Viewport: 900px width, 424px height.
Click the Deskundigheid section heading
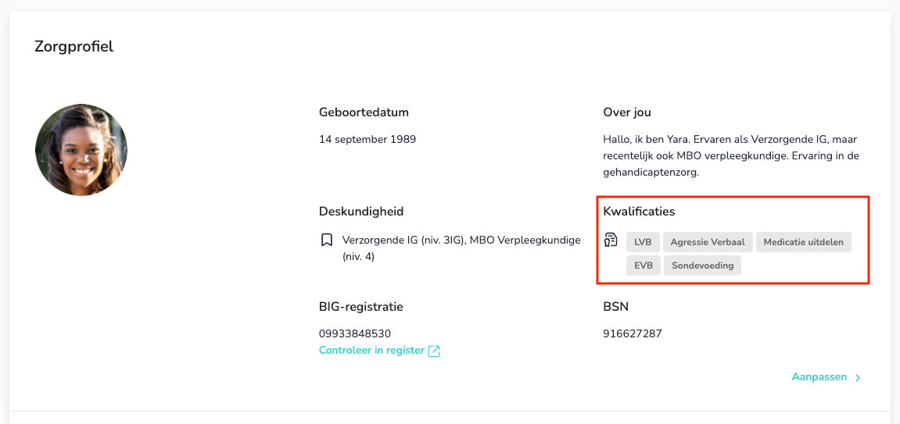[x=361, y=212]
